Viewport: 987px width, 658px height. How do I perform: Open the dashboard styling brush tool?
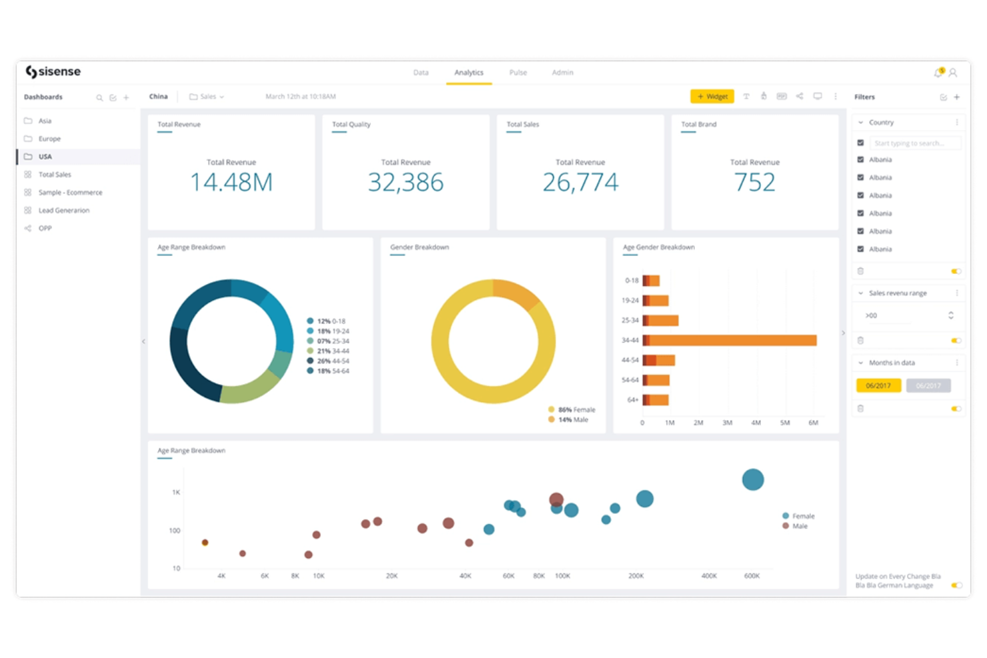pos(764,96)
